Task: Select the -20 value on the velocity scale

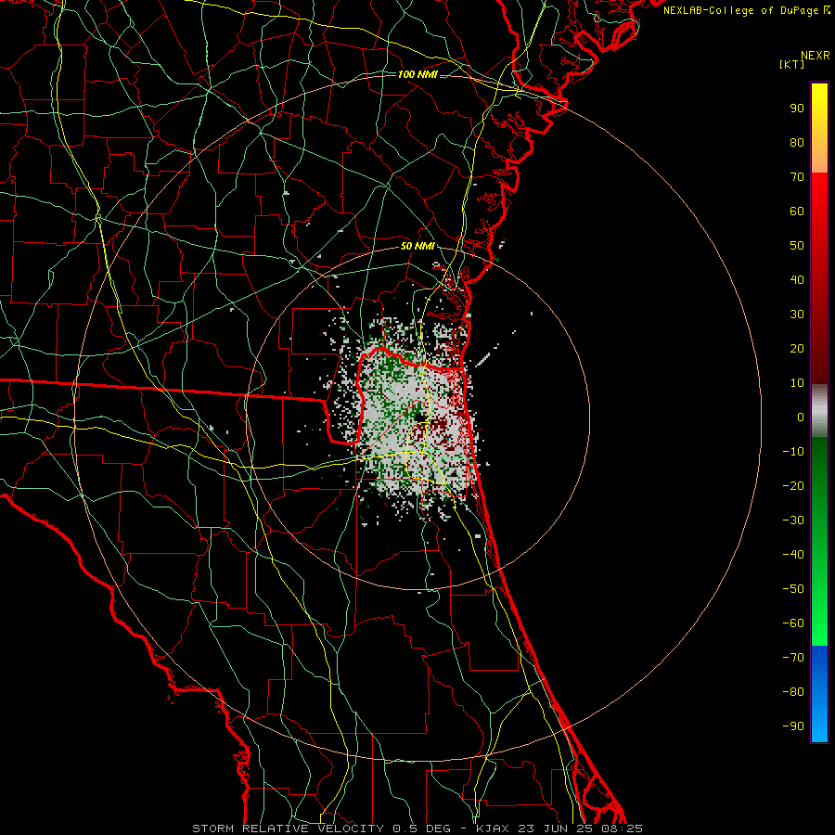Action: [793, 486]
